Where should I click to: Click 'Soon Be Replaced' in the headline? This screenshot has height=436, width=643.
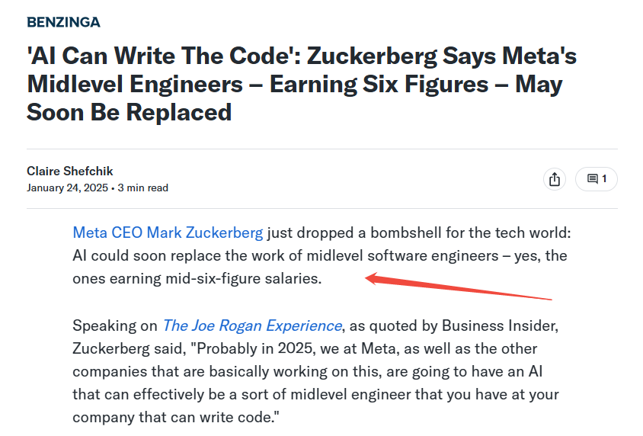[x=130, y=112]
